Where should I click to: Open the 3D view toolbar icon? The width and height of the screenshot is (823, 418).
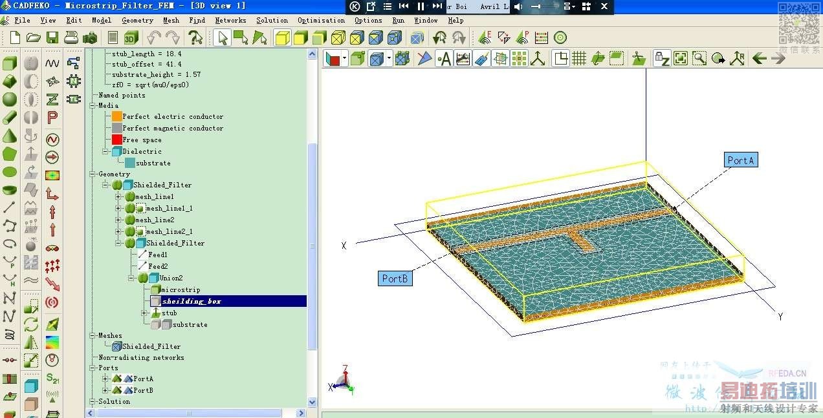pyautogui.click(x=131, y=38)
